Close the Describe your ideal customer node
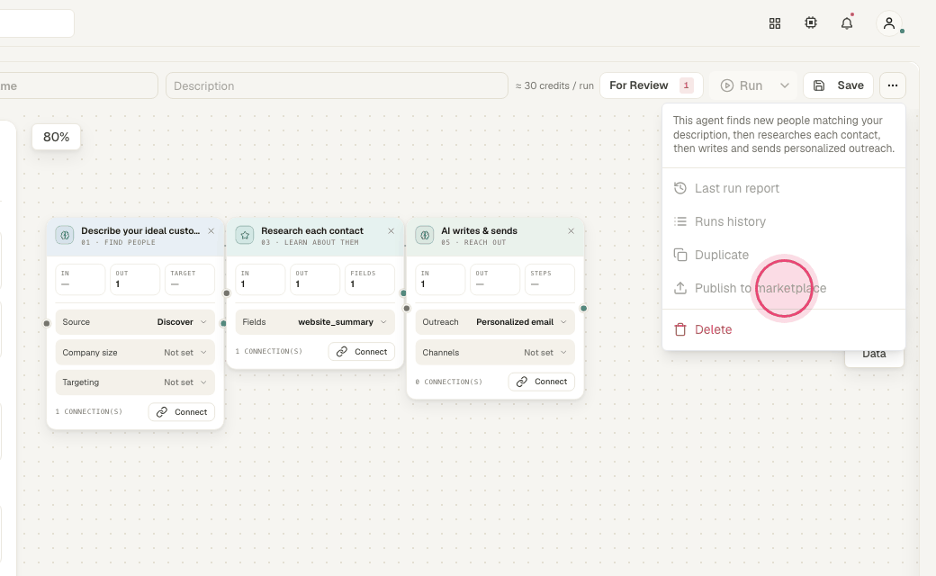This screenshot has height=576, width=936. pyautogui.click(x=211, y=231)
